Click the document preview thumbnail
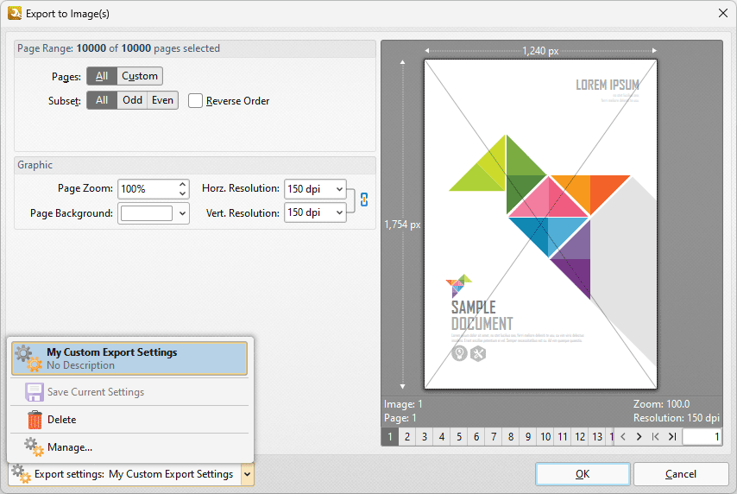This screenshot has height=494, width=737. click(x=540, y=224)
